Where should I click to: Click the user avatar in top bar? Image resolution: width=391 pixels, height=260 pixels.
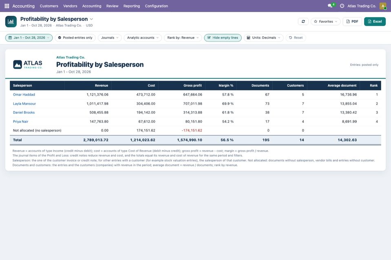(x=383, y=6)
